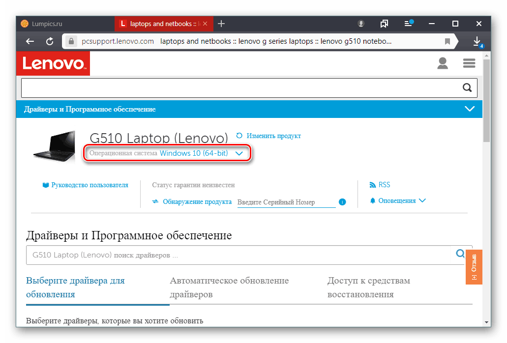Expand the Оповещения dropdown

click(x=402, y=200)
